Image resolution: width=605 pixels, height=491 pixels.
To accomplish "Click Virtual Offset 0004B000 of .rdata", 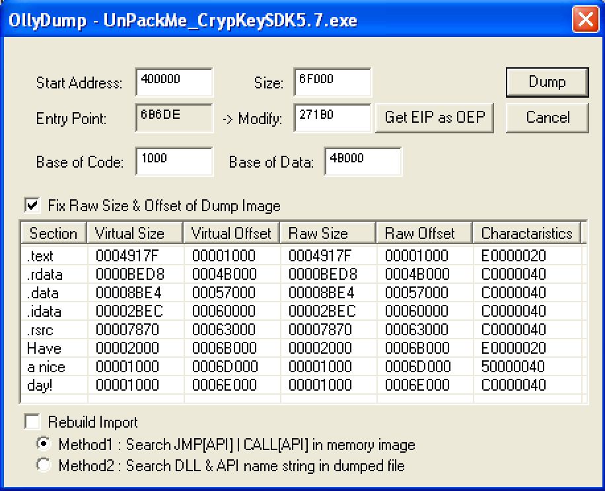I will (224, 274).
